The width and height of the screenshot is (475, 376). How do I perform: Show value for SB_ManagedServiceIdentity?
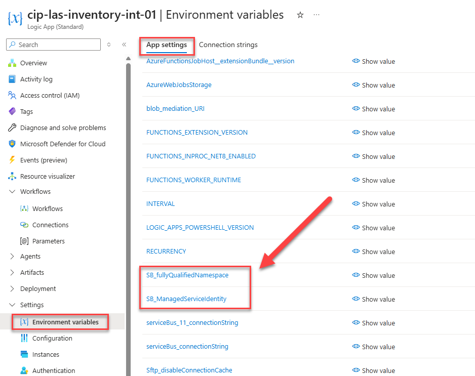coord(373,299)
